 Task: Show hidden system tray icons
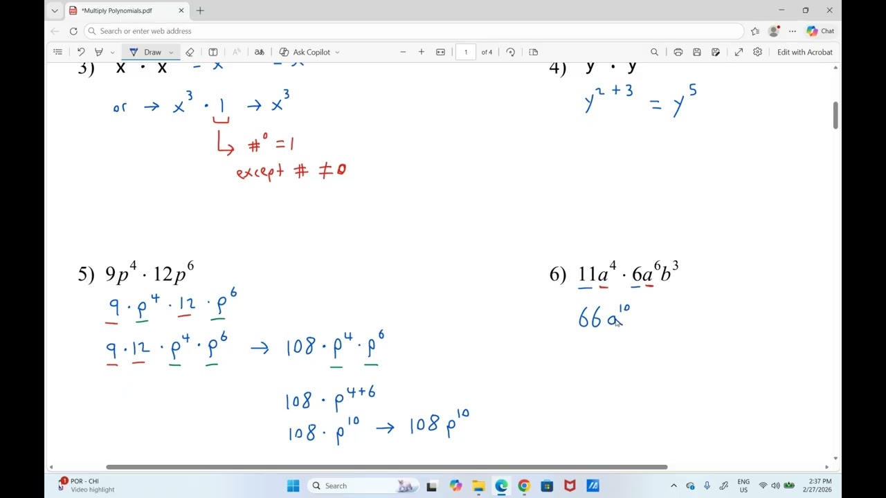coord(673,486)
